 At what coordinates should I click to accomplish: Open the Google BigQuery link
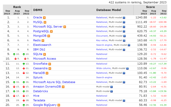(45, 105)
